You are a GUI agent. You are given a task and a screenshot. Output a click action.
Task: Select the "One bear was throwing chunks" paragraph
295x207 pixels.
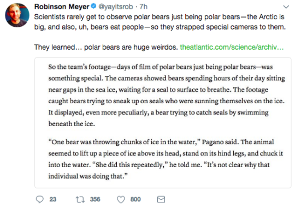click(166, 159)
